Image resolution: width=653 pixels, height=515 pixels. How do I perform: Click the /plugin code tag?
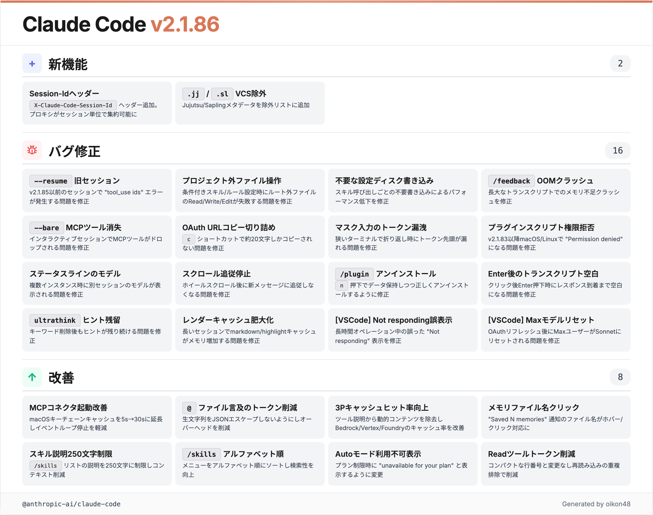pyautogui.click(x=354, y=274)
